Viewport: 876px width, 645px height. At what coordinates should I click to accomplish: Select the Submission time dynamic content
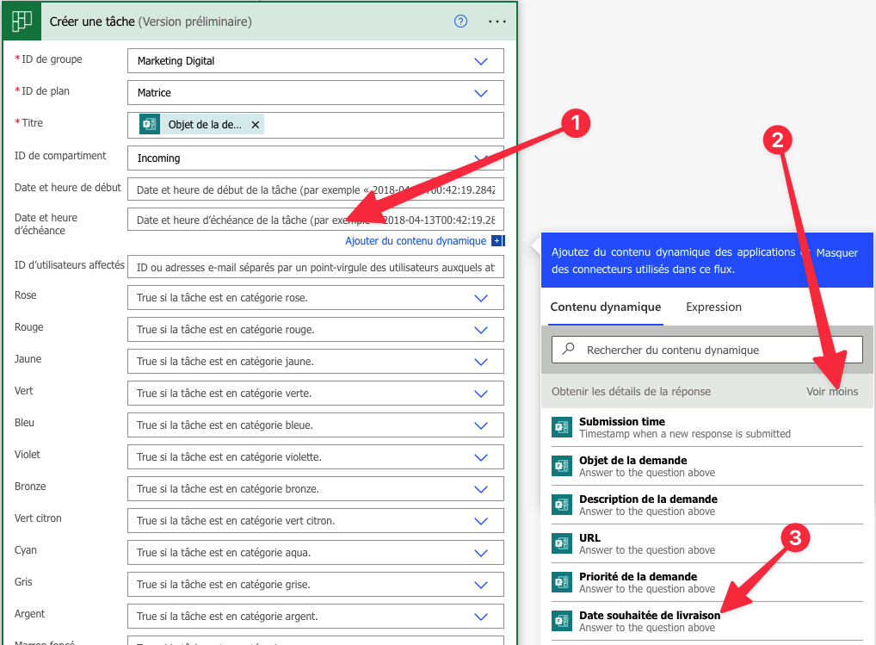[621, 422]
